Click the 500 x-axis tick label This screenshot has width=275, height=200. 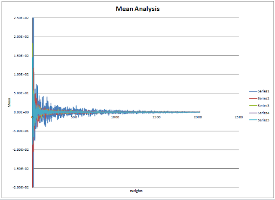(74, 117)
